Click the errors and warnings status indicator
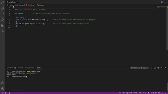Viewport: 168px width, 94px height. click(4, 93)
